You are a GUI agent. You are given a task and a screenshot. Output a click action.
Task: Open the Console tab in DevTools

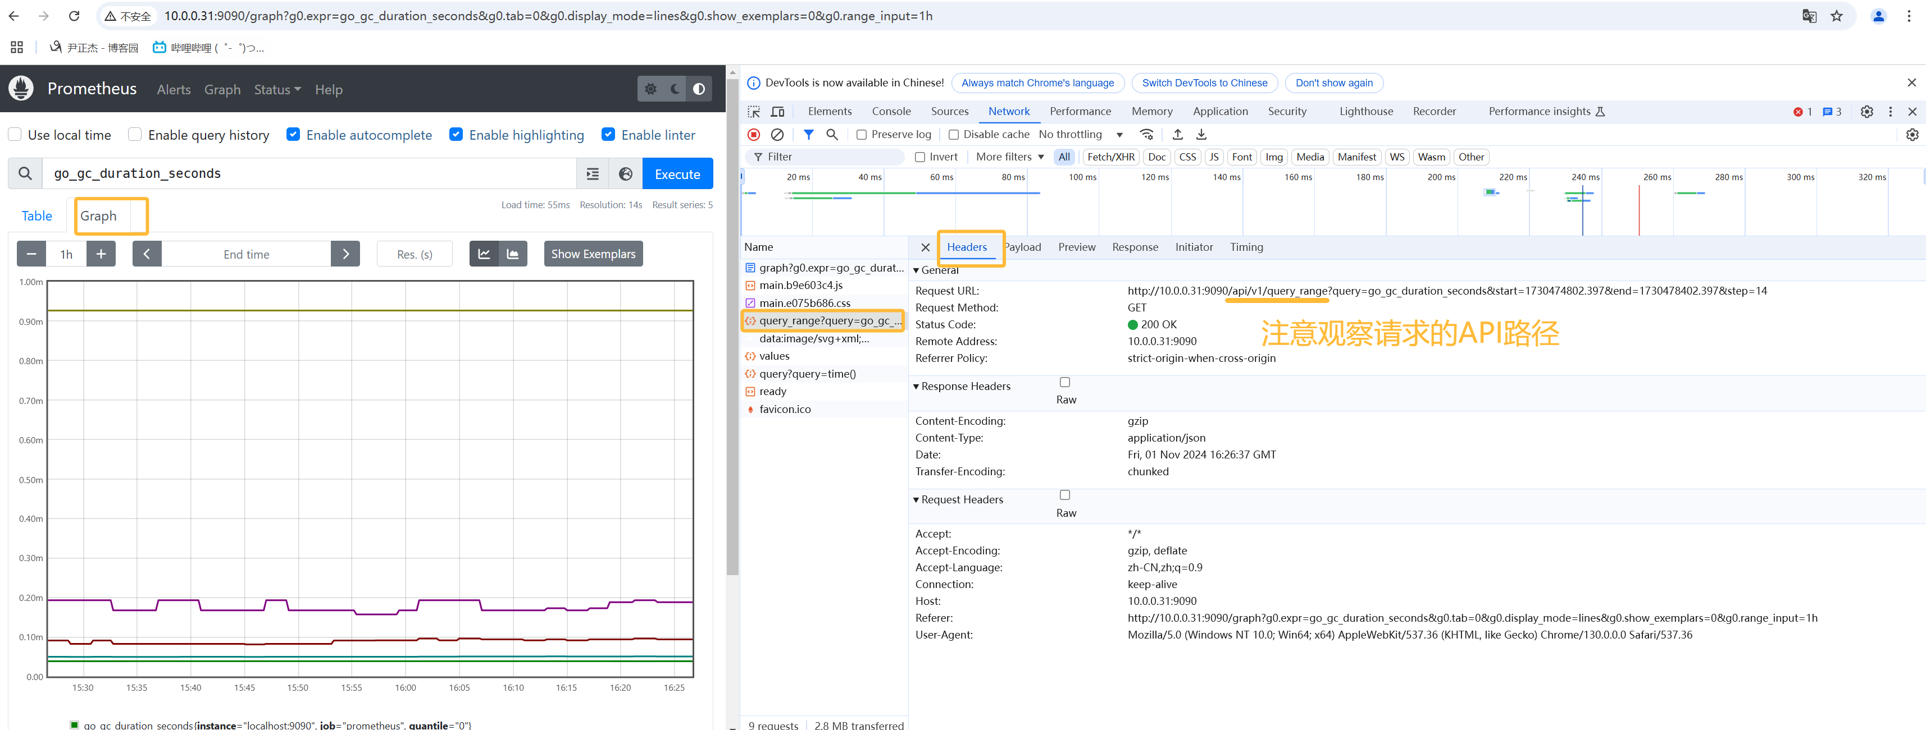891,111
